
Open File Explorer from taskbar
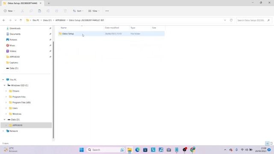(x=129, y=150)
